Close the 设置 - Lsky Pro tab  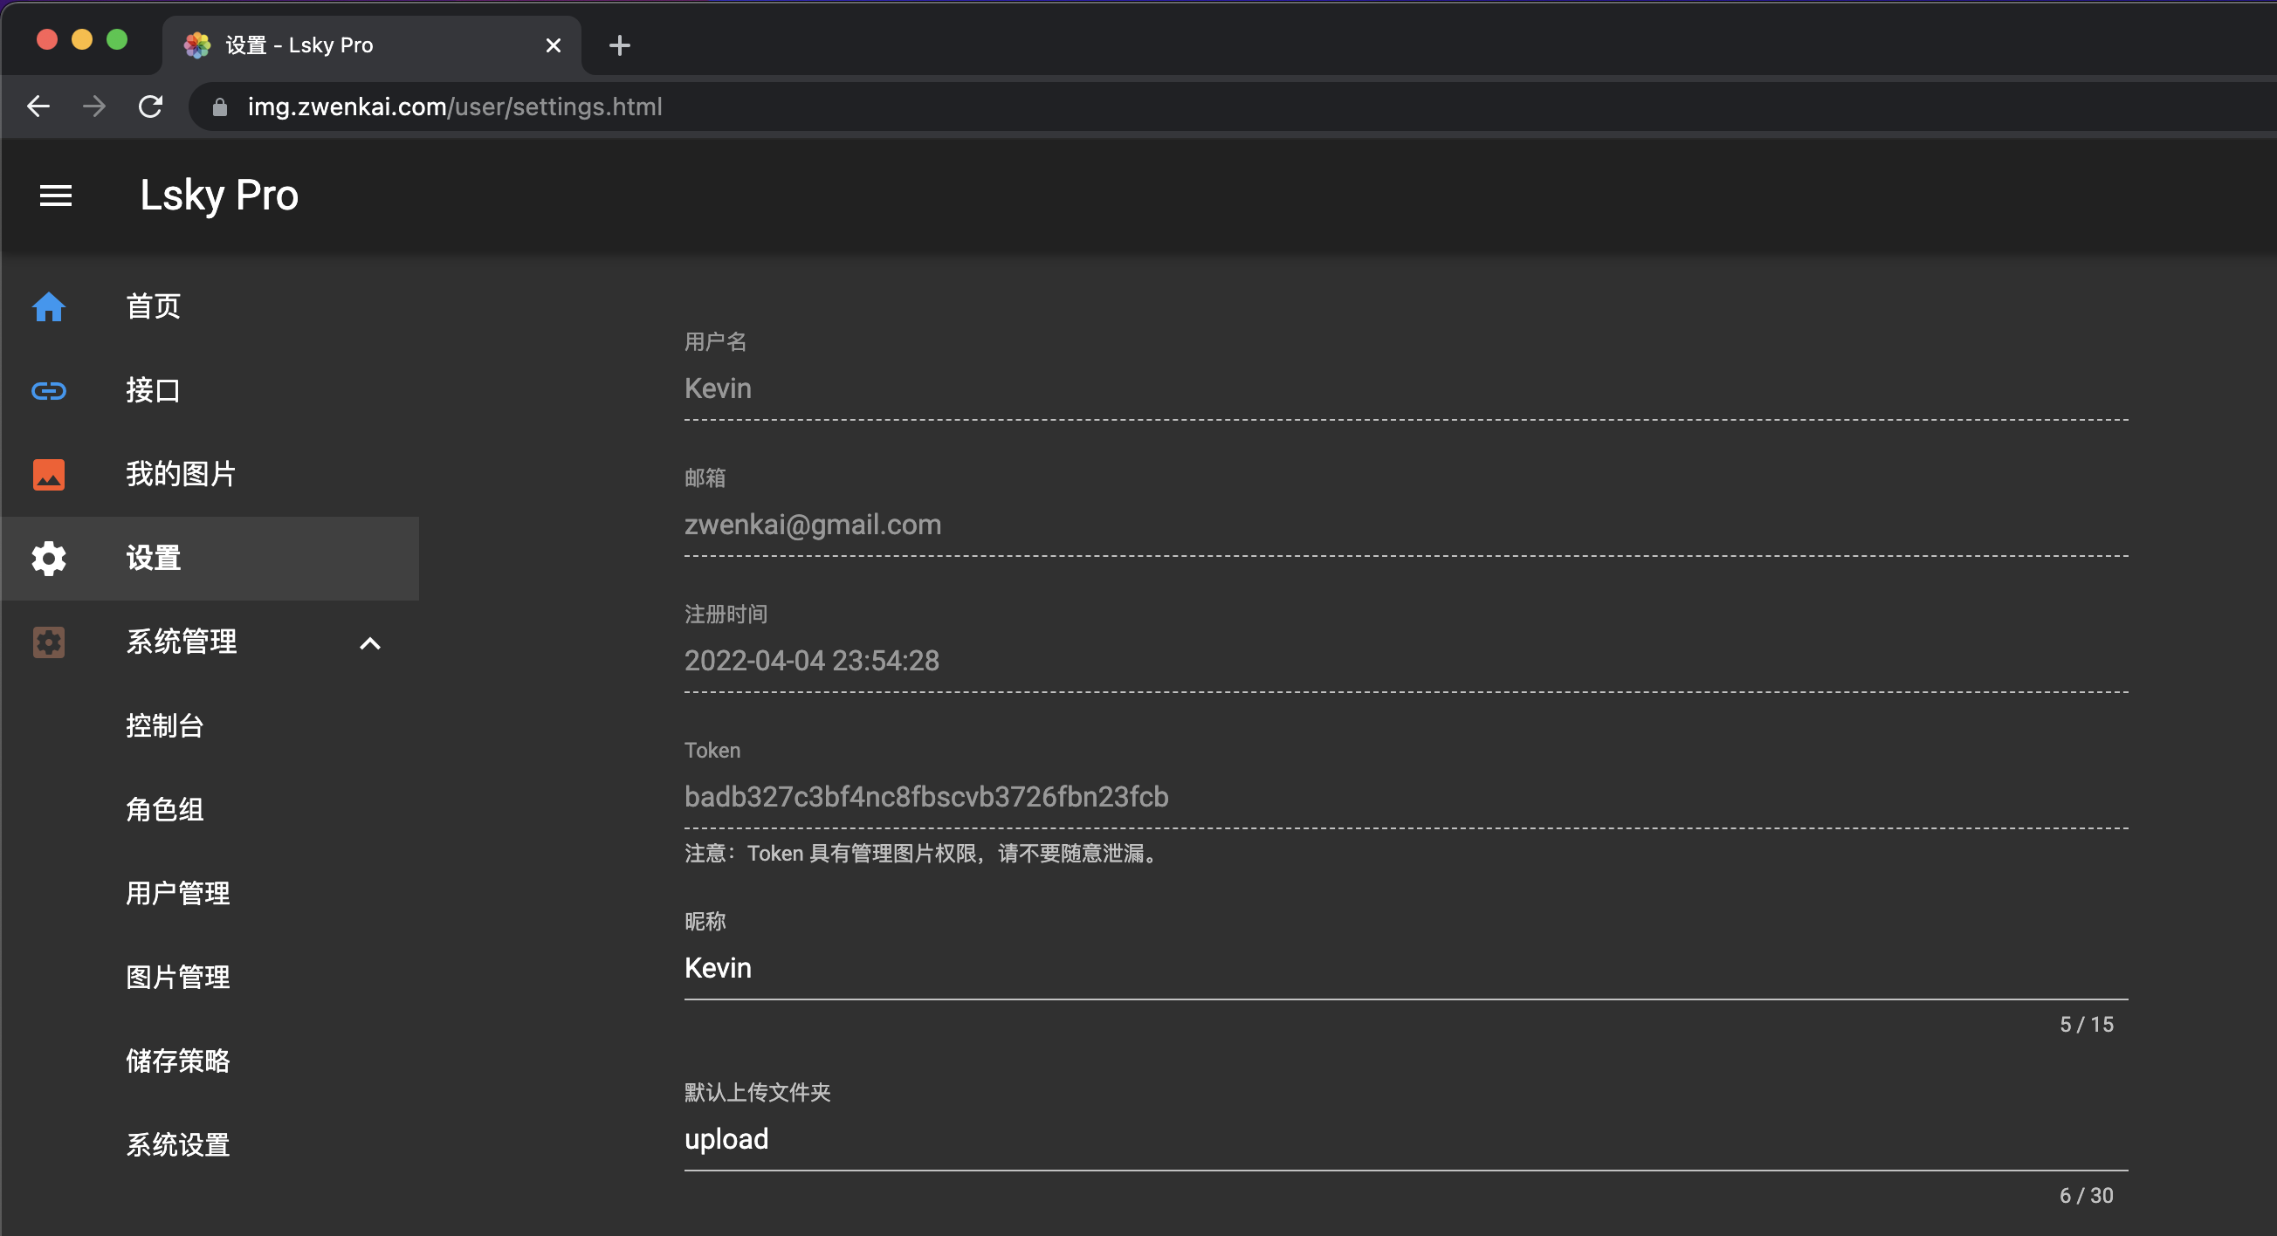[x=554, y=45]
